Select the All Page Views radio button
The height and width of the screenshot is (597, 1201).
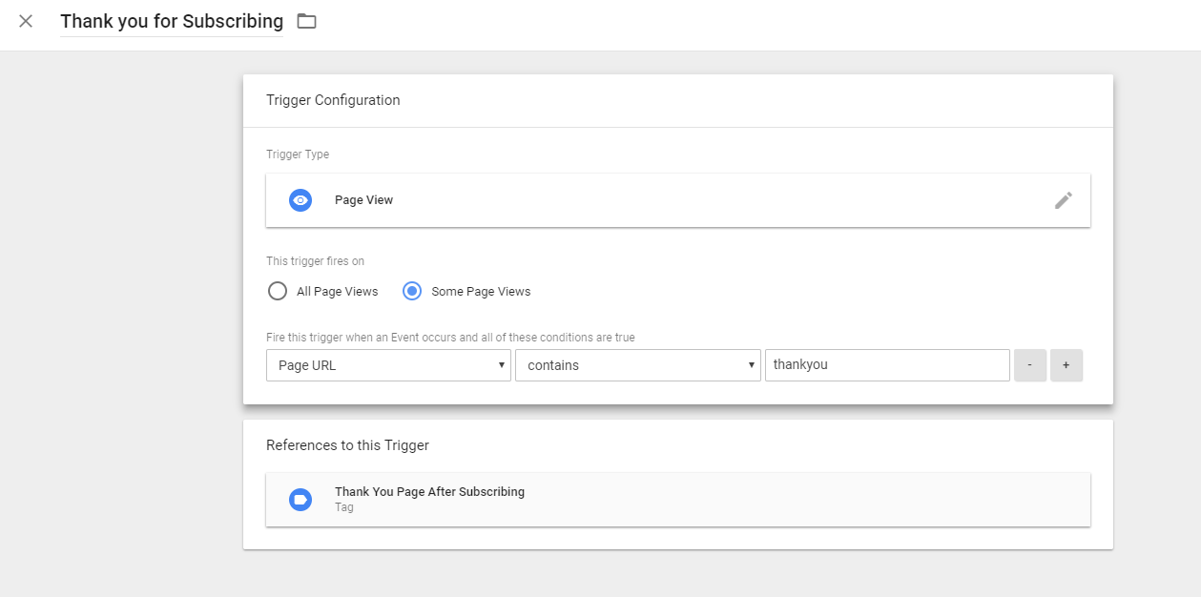(x=278, y=292)
